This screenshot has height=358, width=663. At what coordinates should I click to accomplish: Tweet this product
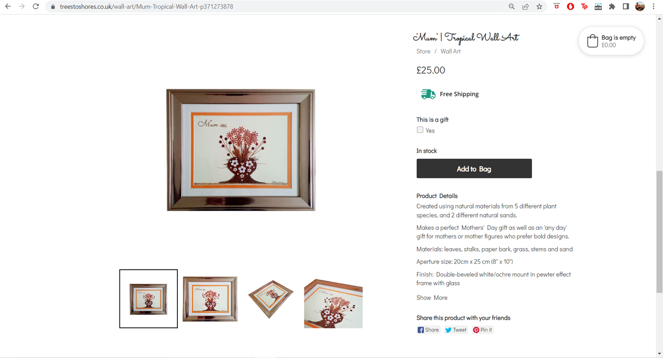click(x=456, y=330)
